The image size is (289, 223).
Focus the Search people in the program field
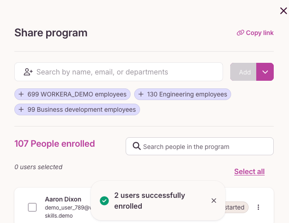[x=200, y=146]
